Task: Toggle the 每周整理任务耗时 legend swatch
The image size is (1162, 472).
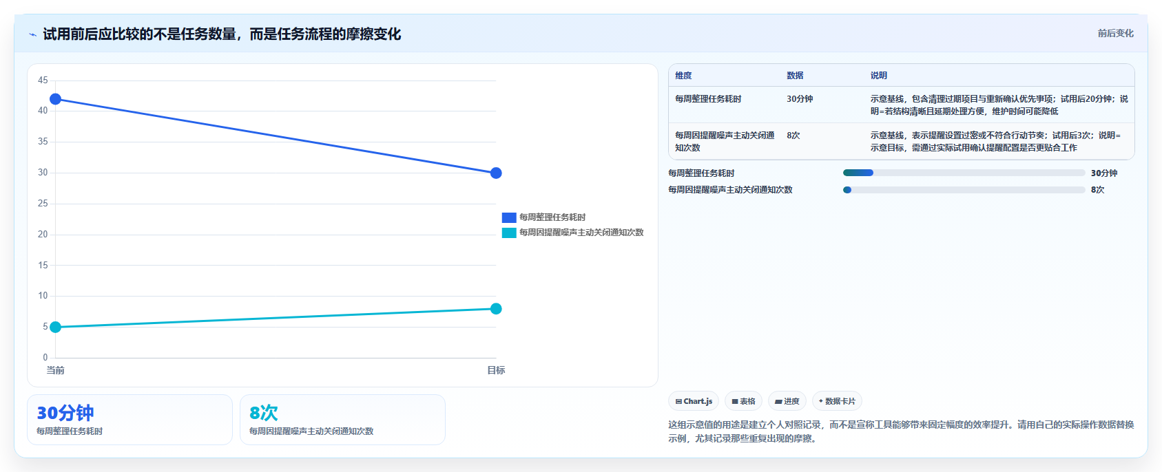Action: pyautogui.click(x=509, y=217)
